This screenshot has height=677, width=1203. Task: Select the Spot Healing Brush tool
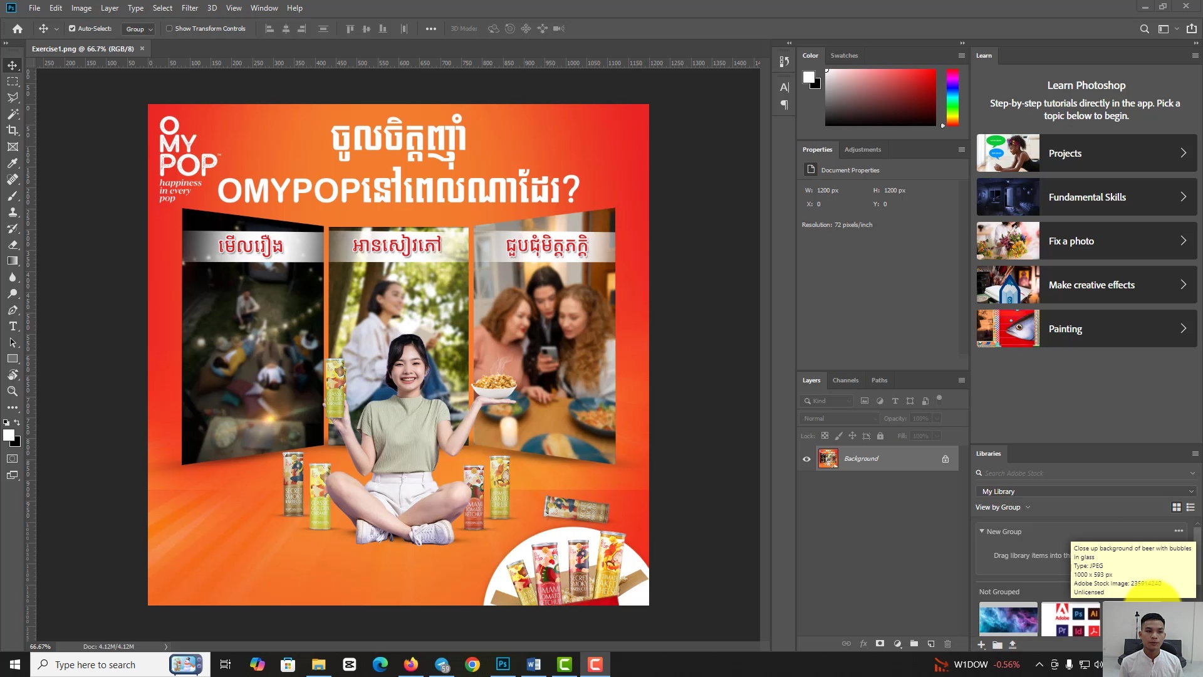[13, 179]
